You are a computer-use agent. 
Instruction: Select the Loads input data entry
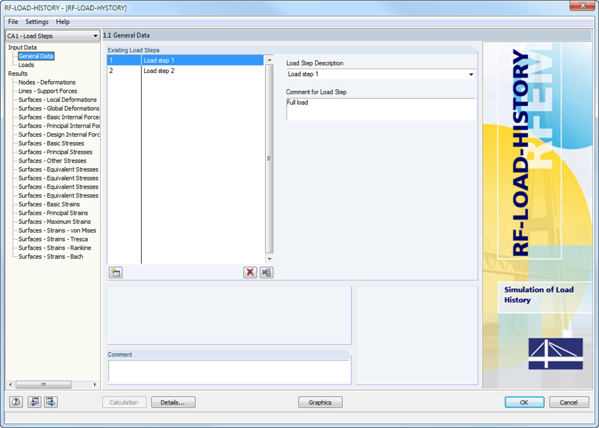pos(27,64)
